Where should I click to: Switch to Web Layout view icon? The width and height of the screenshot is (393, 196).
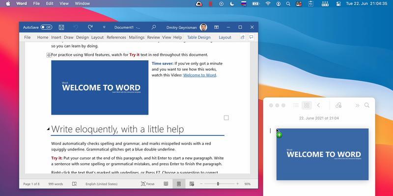(192, 184)
